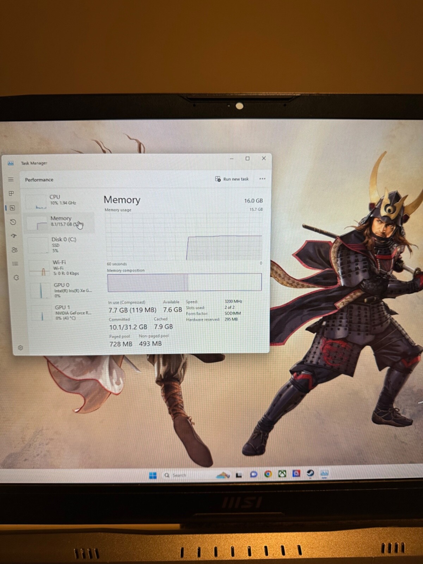The width and height of the screenshot is (423, 564).
Task: Open the Startup apps page icon
Action: pyautogui.click(x=14, y=236)
